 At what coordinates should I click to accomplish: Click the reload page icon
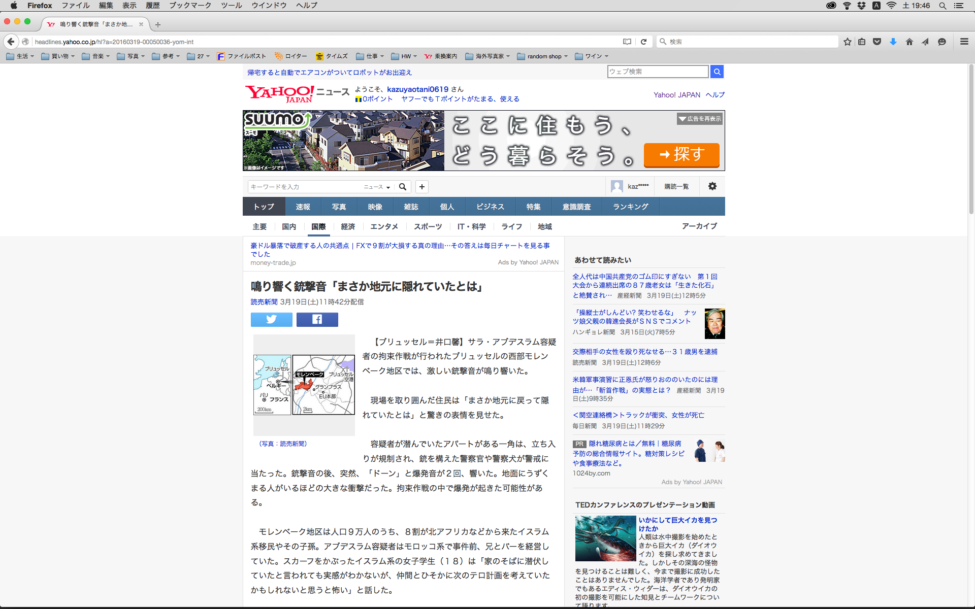(x=643, y=42)
